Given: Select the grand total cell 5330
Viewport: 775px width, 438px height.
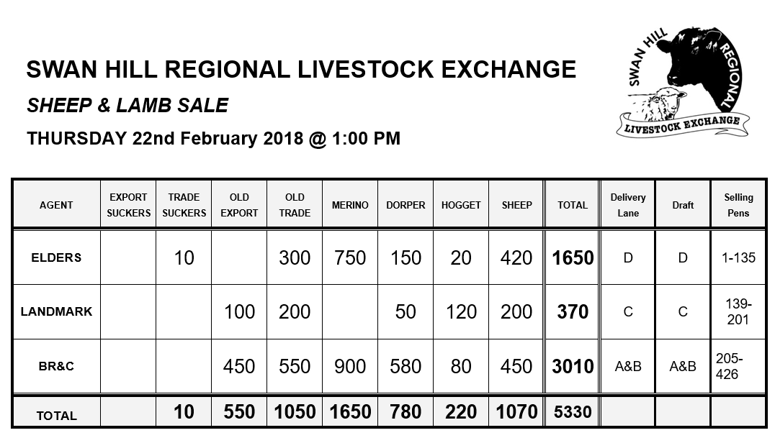Looking at the screenshot, I should click(573, 412).
